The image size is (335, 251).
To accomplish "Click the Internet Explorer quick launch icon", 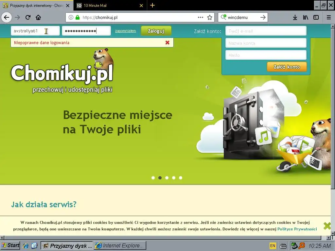I will pos(26,246).
